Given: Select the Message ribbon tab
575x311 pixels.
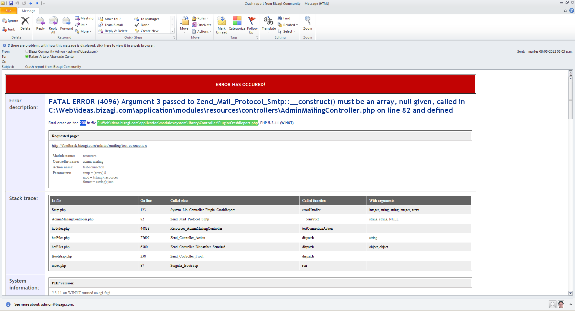Looking at the screenshot, I should point(28,11).
